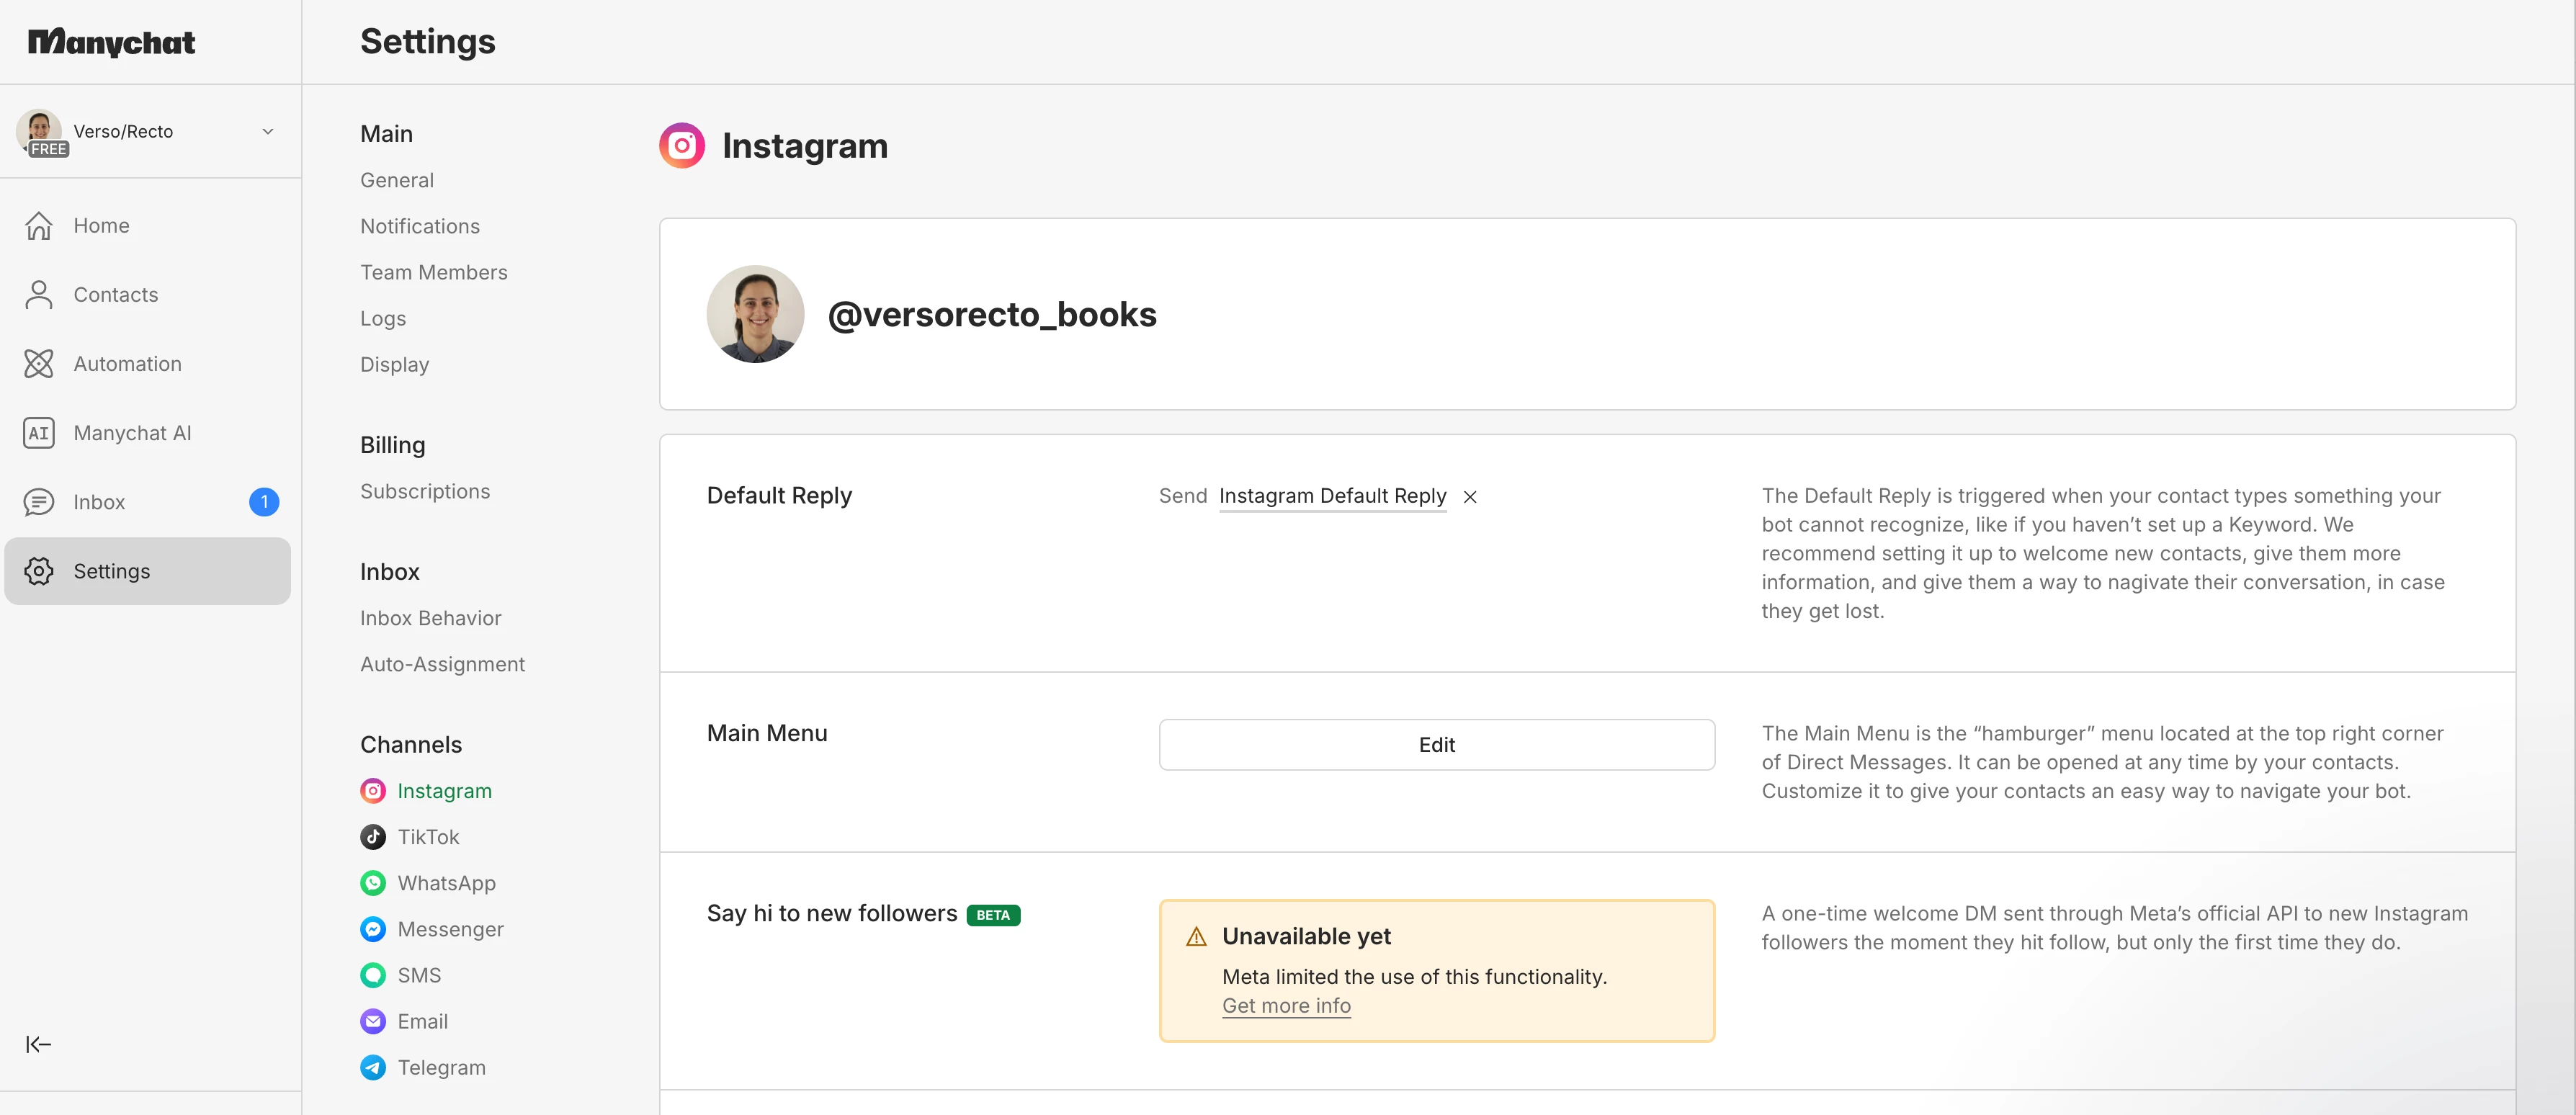
Task: Select the Telegram channel icon
Action: point(373,1068)
